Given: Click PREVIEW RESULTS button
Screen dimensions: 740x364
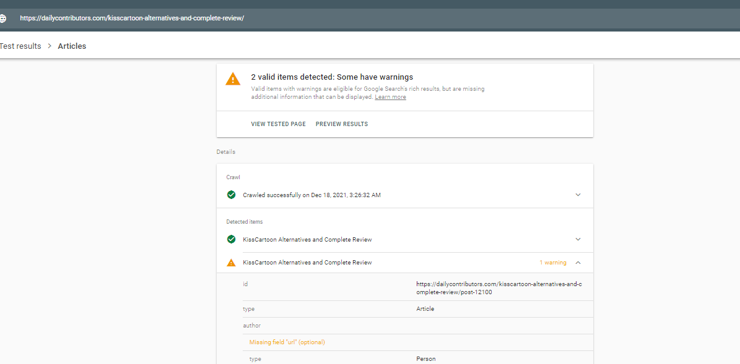Looking at the screenshot, I should [342, 124].
